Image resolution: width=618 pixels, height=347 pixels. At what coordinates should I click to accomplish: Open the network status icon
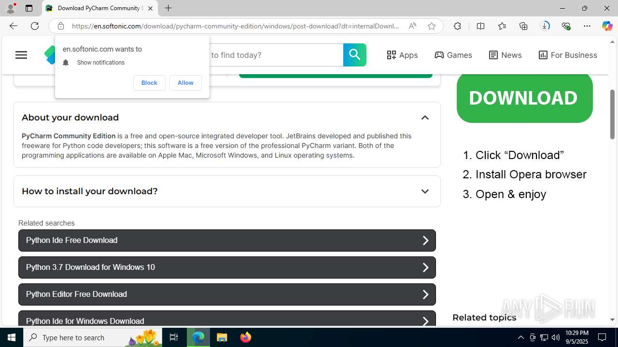point(544,337)
